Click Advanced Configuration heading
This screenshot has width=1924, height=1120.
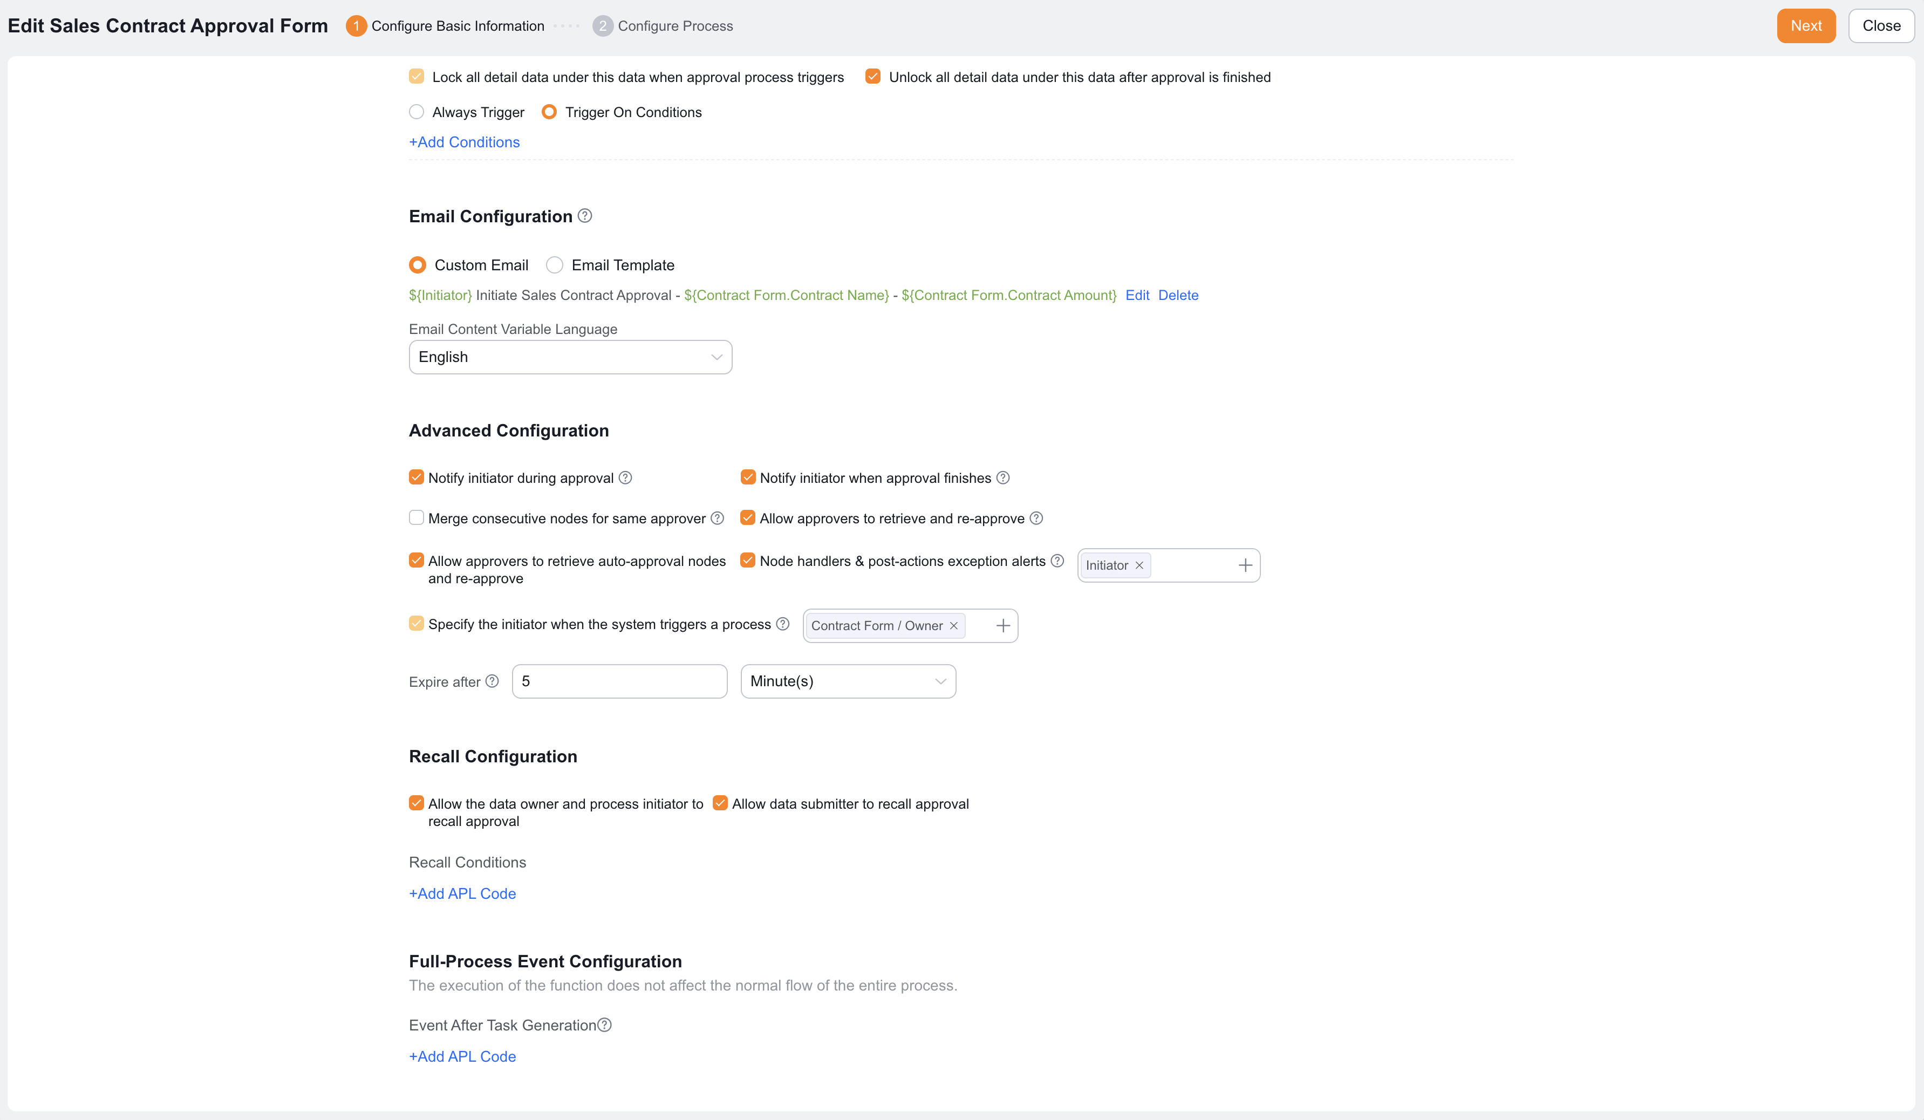coord(508,431)
